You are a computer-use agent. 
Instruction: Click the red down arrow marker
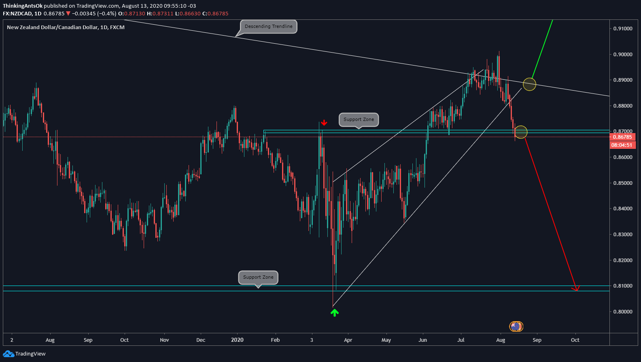coord(324,123)
